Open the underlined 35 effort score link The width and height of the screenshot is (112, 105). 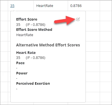pos(12,6)
